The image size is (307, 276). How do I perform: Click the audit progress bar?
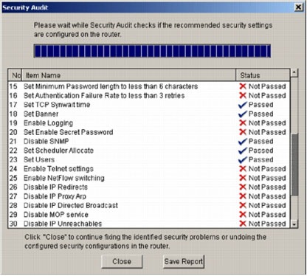[x=152, y=51]
